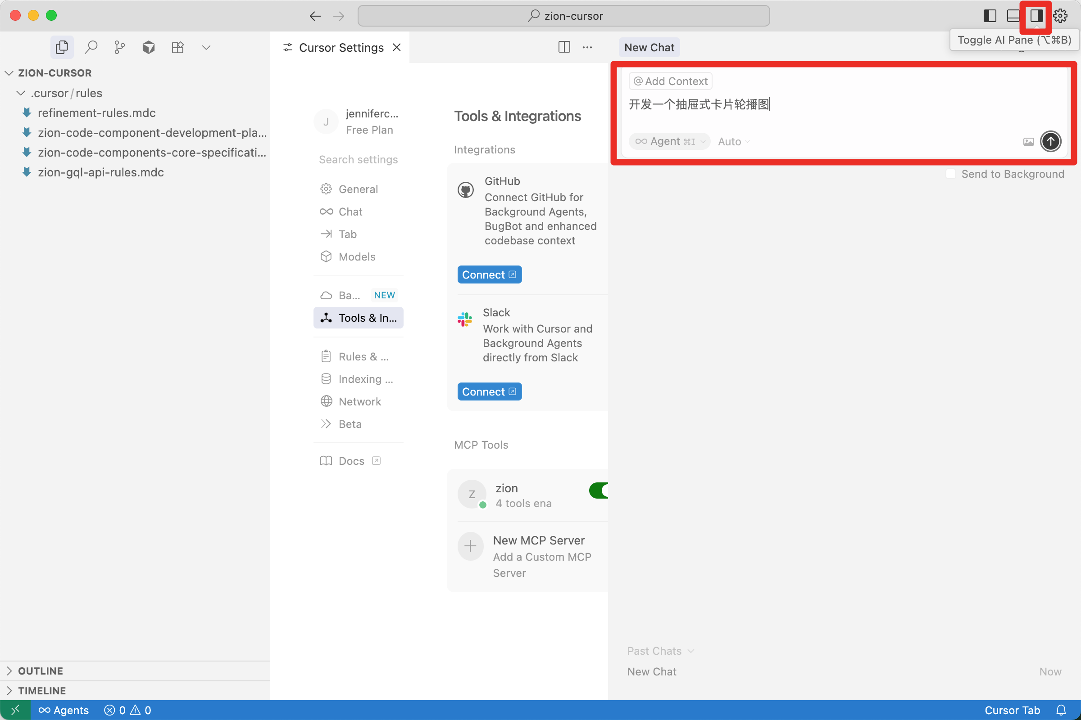1081x720 pixels.
Task: Open the Auto model dropdown
Action: click(x=734, y=142)
